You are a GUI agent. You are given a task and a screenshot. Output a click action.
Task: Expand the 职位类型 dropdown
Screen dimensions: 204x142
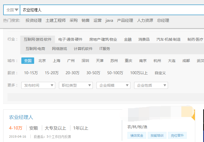pyautogui.click(x=76, y=85)
